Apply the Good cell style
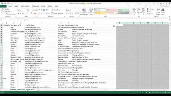 (x=123, y=10)
